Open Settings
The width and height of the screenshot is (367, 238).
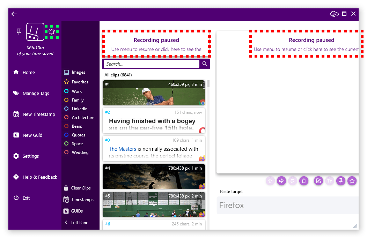(26, 156)
